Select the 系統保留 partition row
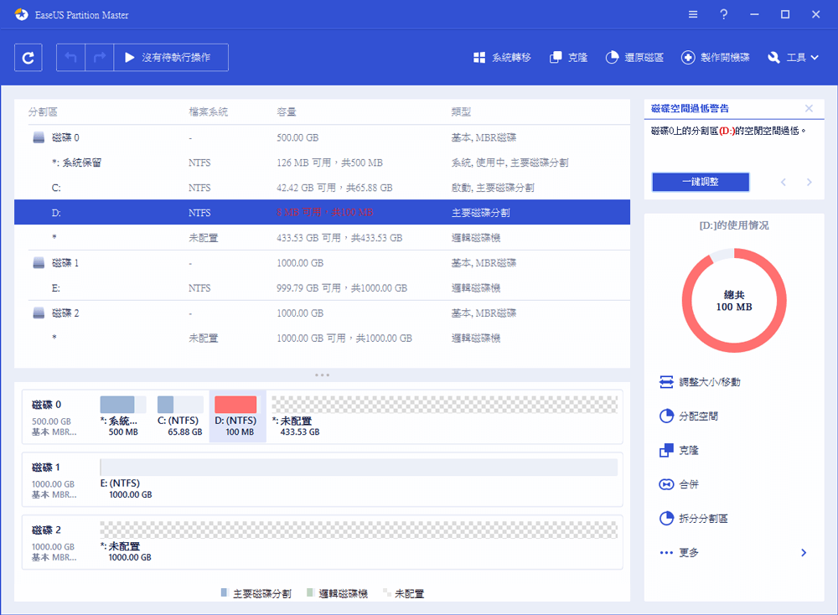The image size is (838, 615). pyautogui.click(x=322, y=163)
